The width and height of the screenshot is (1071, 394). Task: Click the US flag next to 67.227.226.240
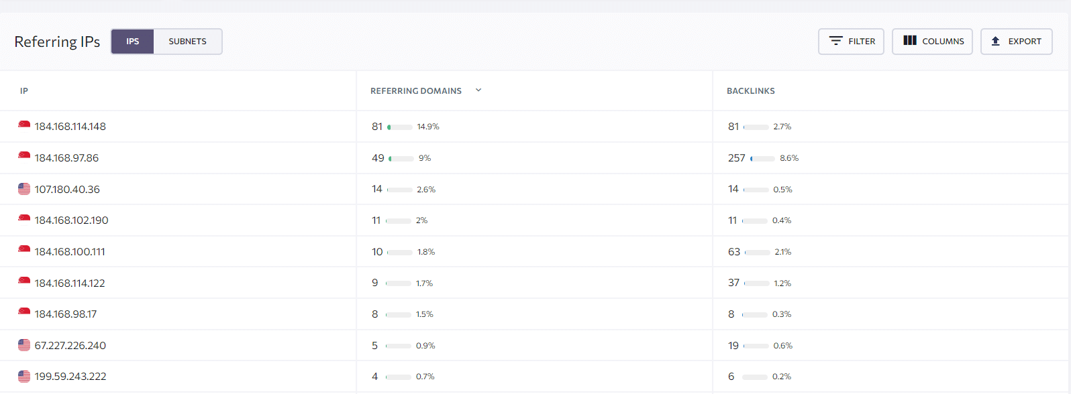24,345
